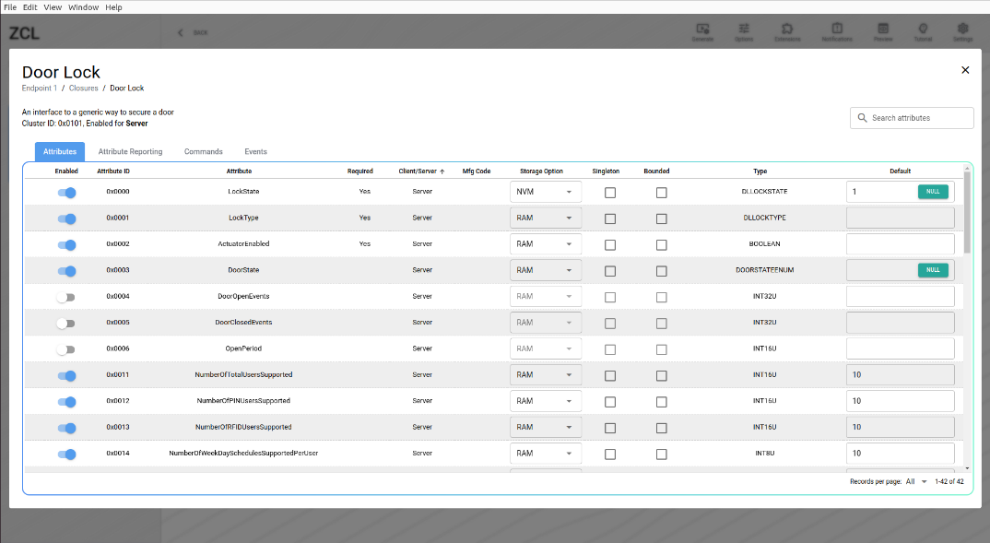
Task: Disable the LockState attribute toggle
Action: 66,193
